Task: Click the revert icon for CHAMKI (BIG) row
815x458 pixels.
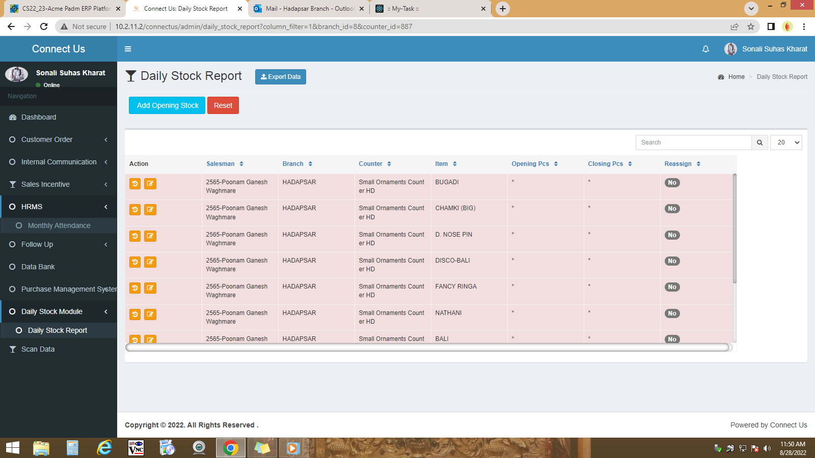Action: tap(135, 210)
